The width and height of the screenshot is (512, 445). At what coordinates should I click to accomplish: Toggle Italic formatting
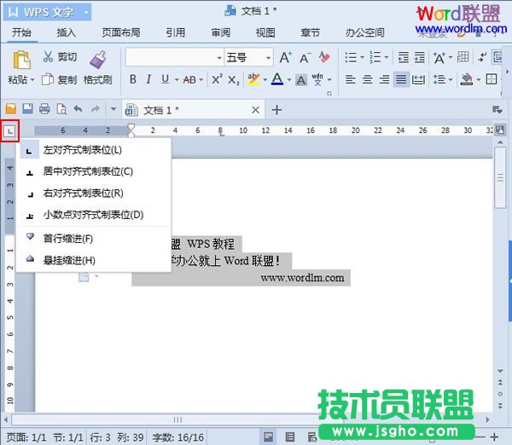tap(148, 79)
